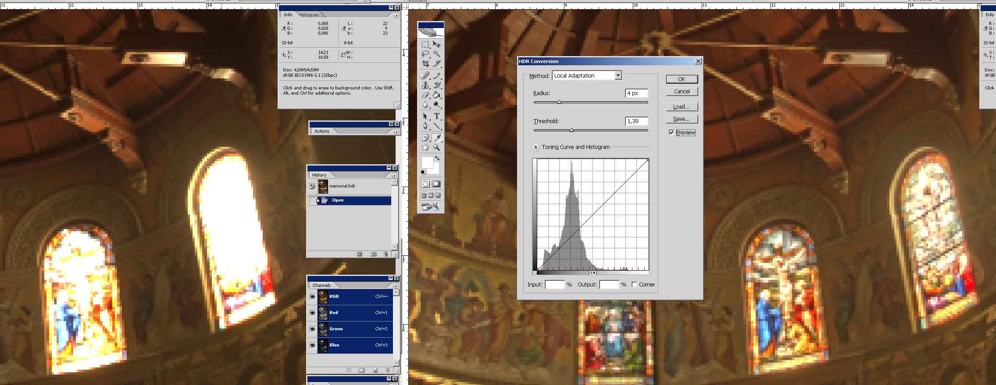Open the History panel flyout menu
The width and height of the screenshot is (996, 385).
point(394,176)
